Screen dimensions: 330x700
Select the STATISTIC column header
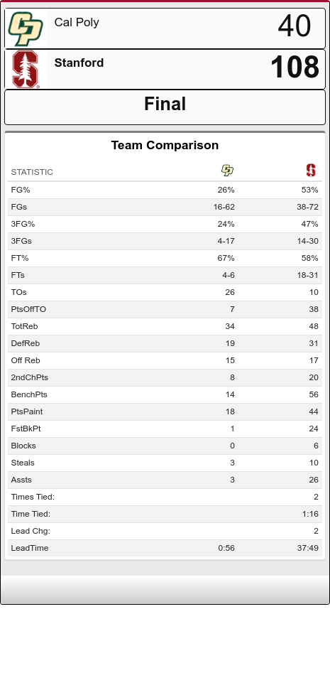tap(32, 172)
